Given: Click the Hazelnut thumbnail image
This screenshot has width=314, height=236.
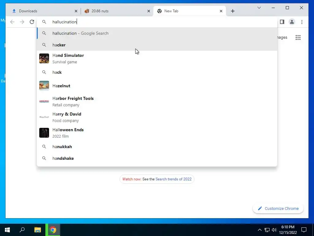Looking at the screenshot, I should (x=44, y=86).
